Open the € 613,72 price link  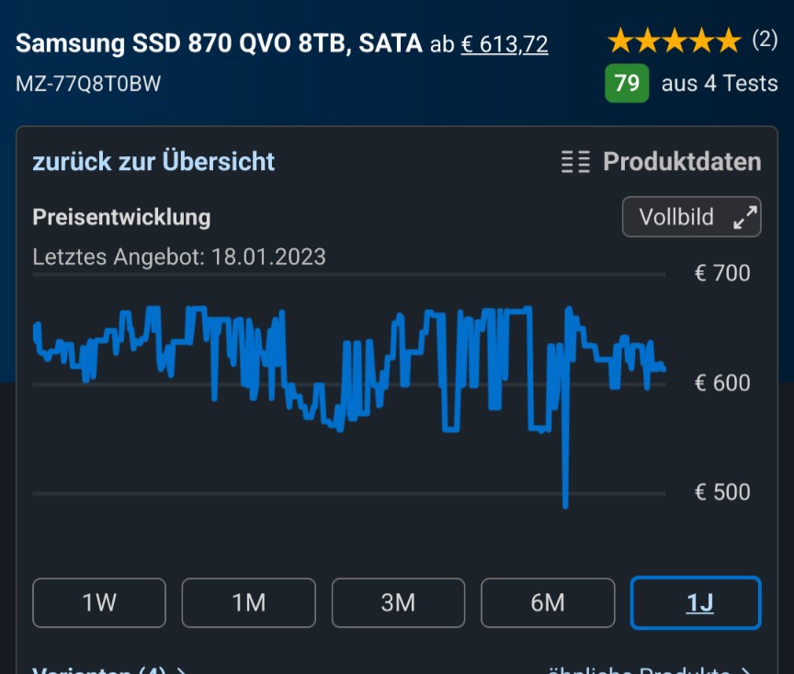coord(505,43)
